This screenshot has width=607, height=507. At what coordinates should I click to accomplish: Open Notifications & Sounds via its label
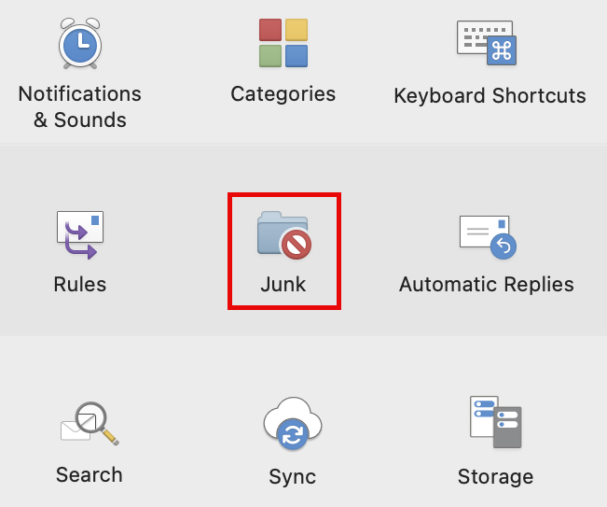79,106
